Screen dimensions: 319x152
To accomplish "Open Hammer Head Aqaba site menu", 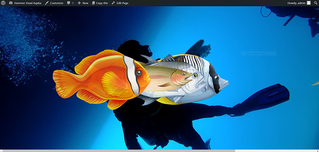I will (x=25, y=3).
